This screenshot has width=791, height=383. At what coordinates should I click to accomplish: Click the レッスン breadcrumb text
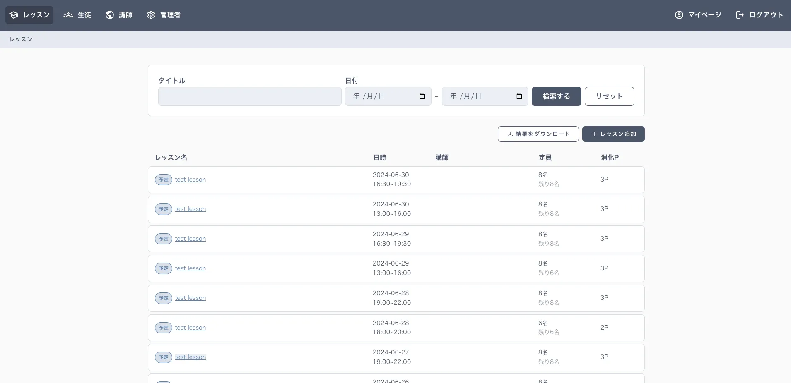coord(21,39)
